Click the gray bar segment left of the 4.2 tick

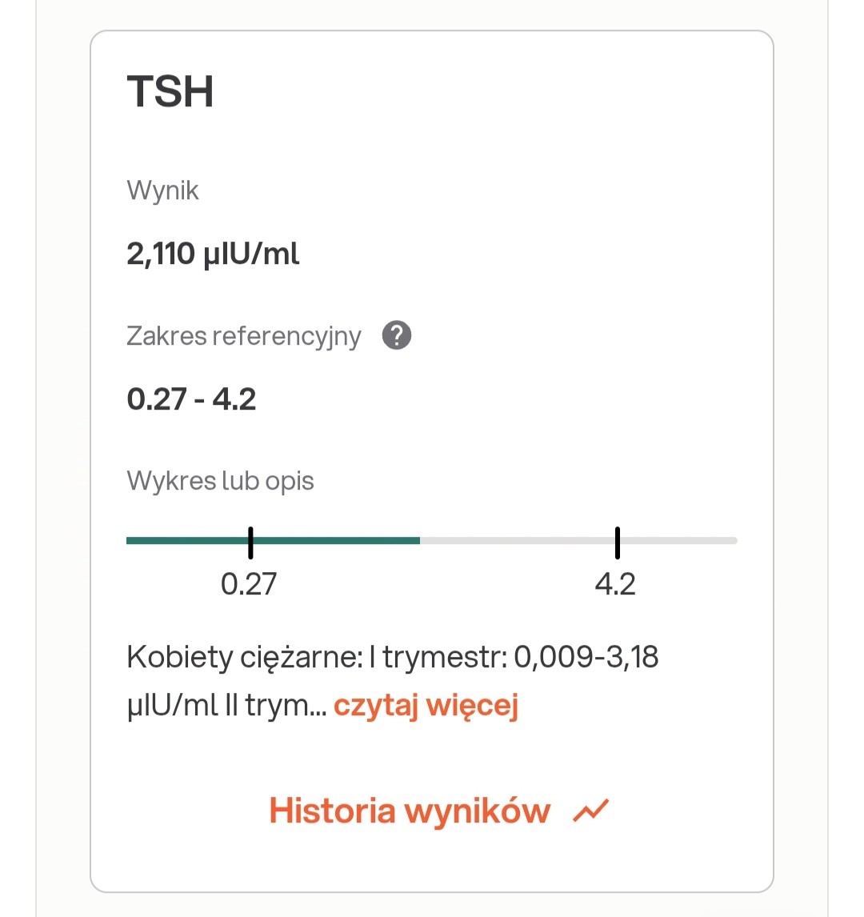[x=518, y=541]
